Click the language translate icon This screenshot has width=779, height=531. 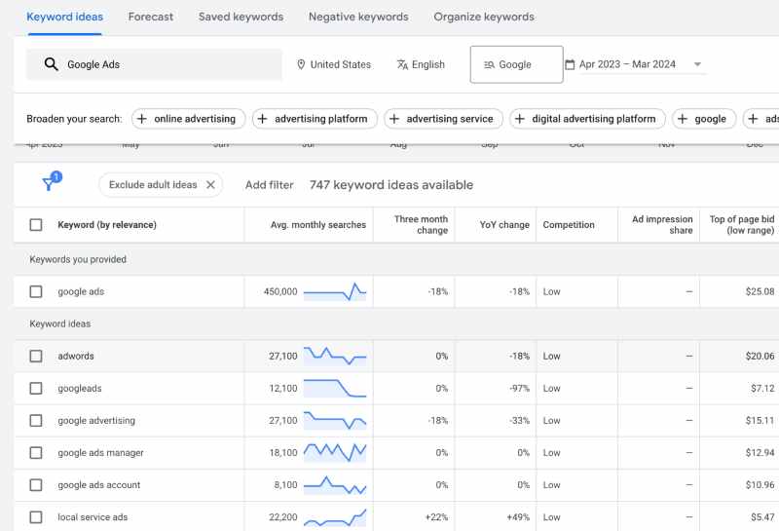pyautogui.click(x=402, y=64)
